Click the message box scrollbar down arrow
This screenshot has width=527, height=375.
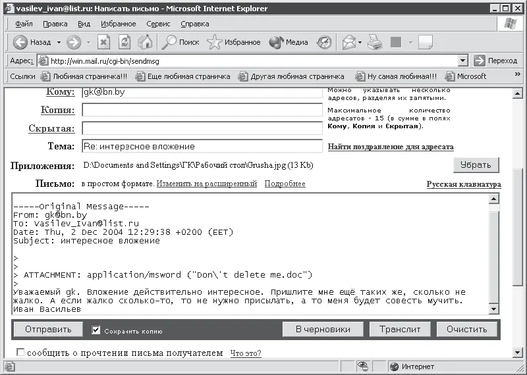tap(493, 309)
